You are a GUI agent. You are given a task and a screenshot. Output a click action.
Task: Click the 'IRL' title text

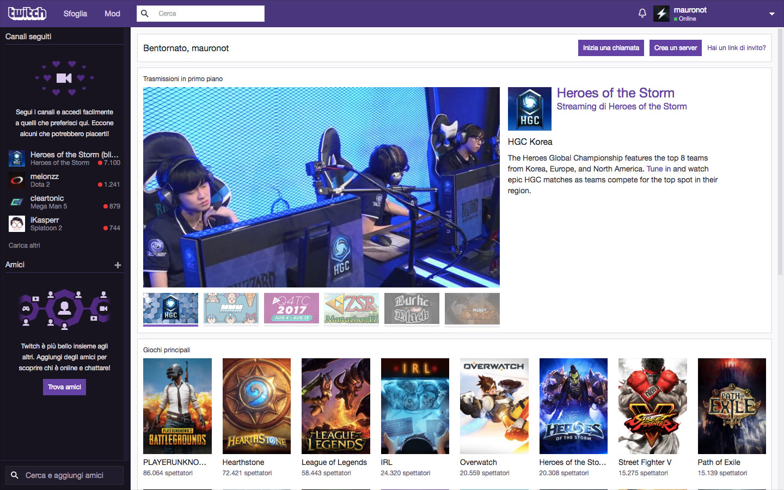click(387, 462)
